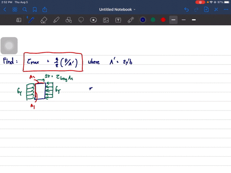
Task: Select the Highlighter tool
Action: coord(56,20)
